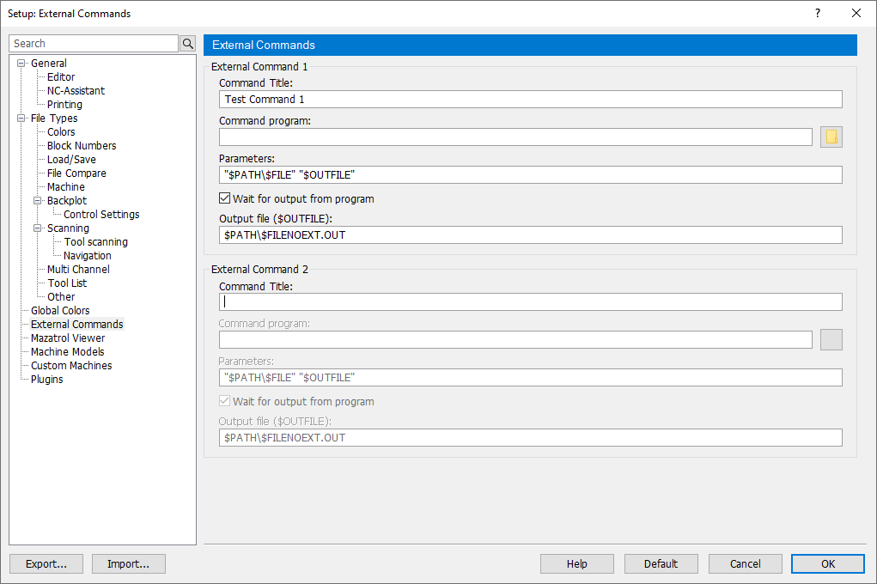Confirm settings with OK
The width and height of the screenshot is (877, 584).
(828, 564)
